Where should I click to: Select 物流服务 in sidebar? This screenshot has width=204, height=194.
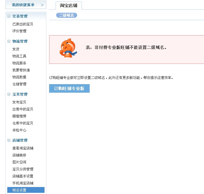pyautogui.click(x=19, y=63)
